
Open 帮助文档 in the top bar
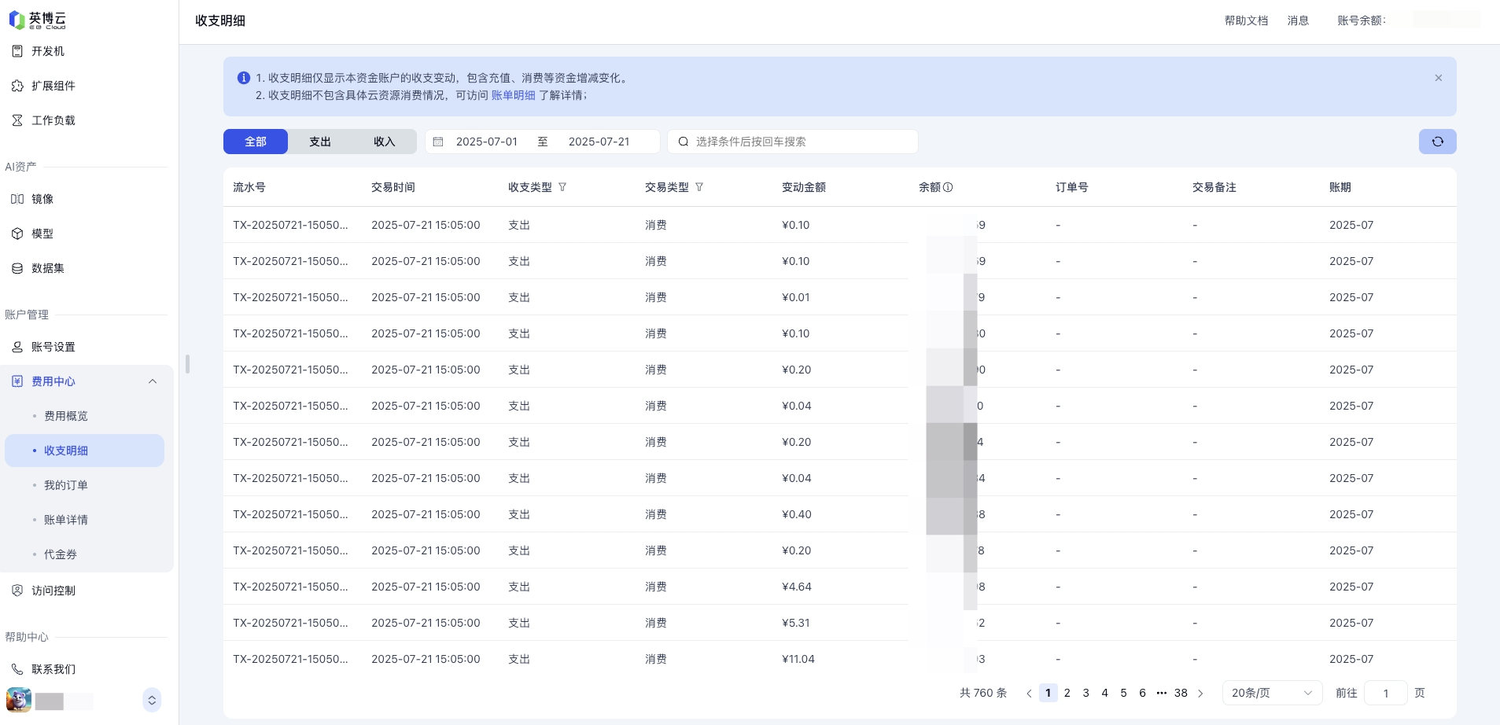coord(1246,20)
